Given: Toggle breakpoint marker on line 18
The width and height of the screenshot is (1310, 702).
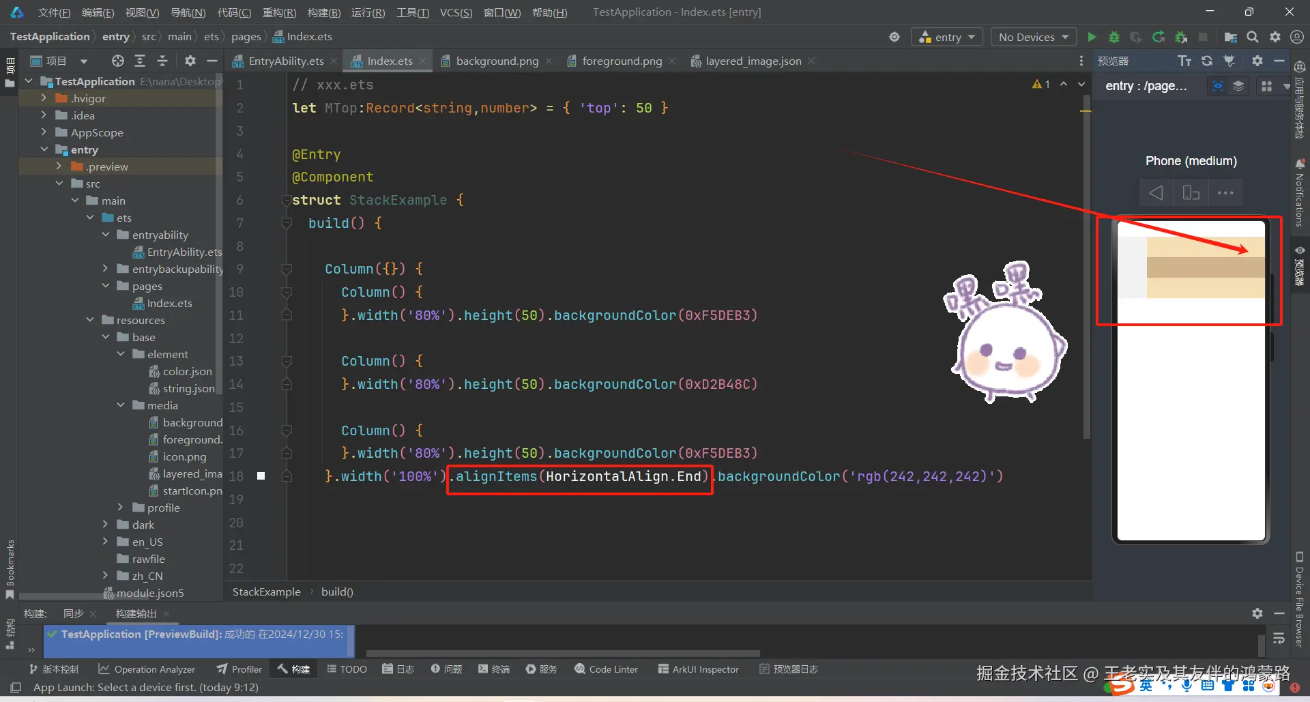Looking at the screenshot, I should 261,476.
